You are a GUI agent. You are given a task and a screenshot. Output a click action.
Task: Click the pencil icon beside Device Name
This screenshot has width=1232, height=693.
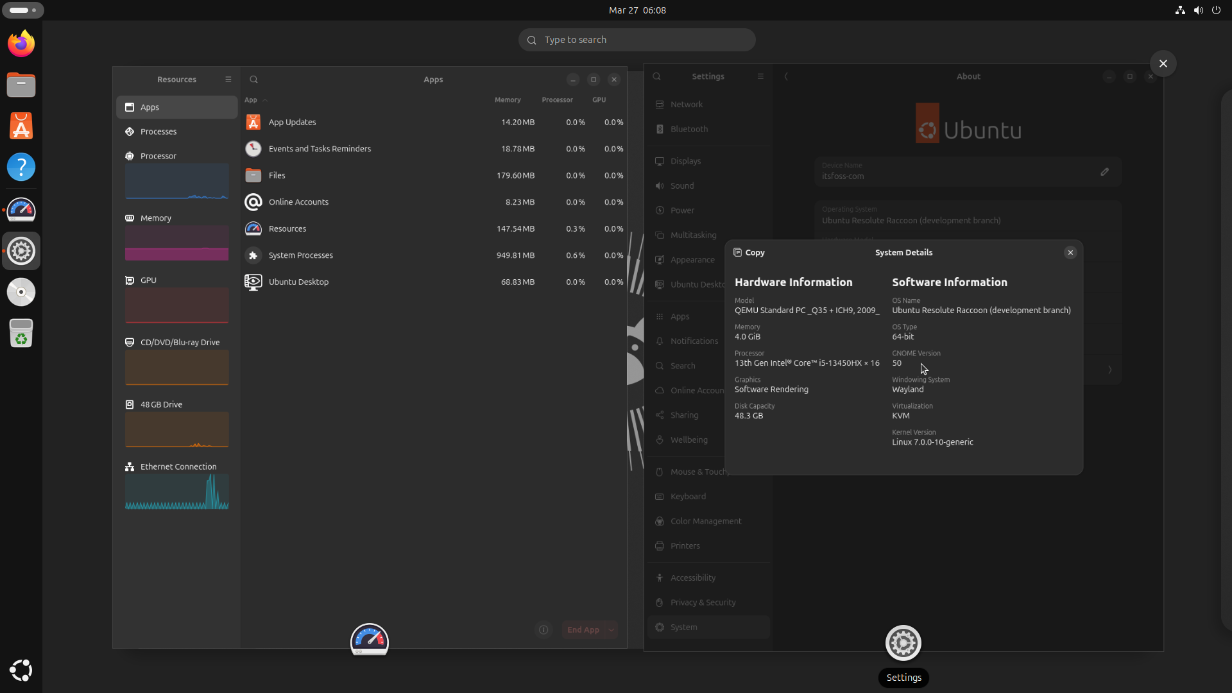point(1104,172)
